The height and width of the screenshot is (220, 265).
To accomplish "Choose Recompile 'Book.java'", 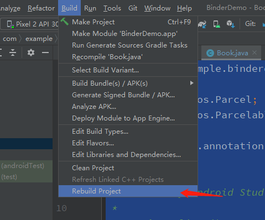I will coord(128,57).
